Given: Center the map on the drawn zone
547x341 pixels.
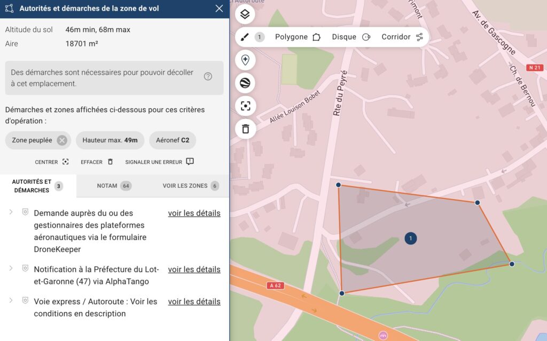Looking at the screenshot, I should coord(245,106).
